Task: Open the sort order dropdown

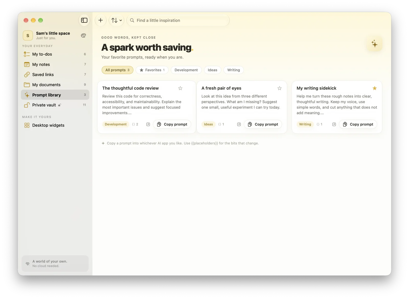Action: pos(117,20)
